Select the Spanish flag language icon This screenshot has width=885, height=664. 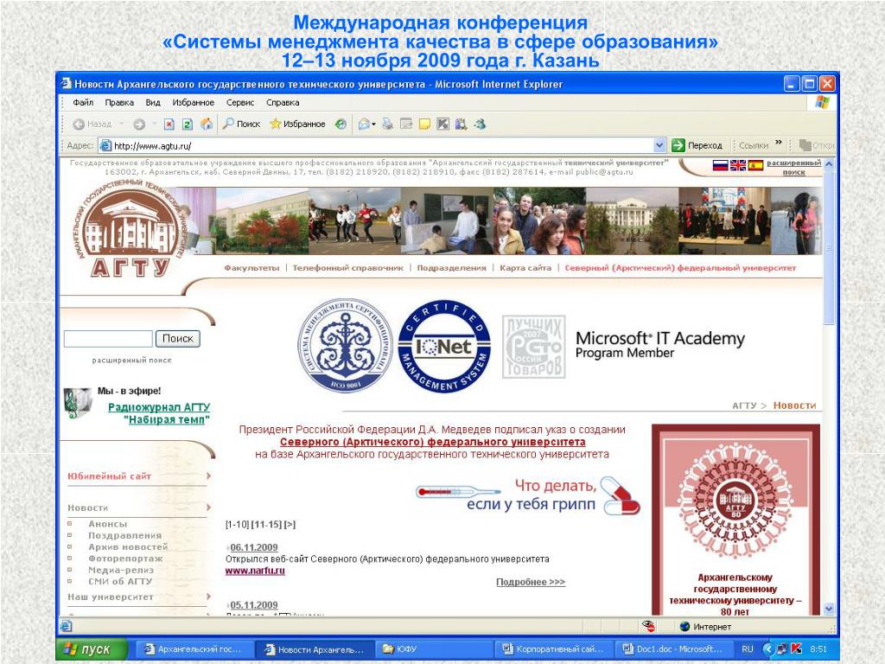pyautogui.click(x=755, y=165)
